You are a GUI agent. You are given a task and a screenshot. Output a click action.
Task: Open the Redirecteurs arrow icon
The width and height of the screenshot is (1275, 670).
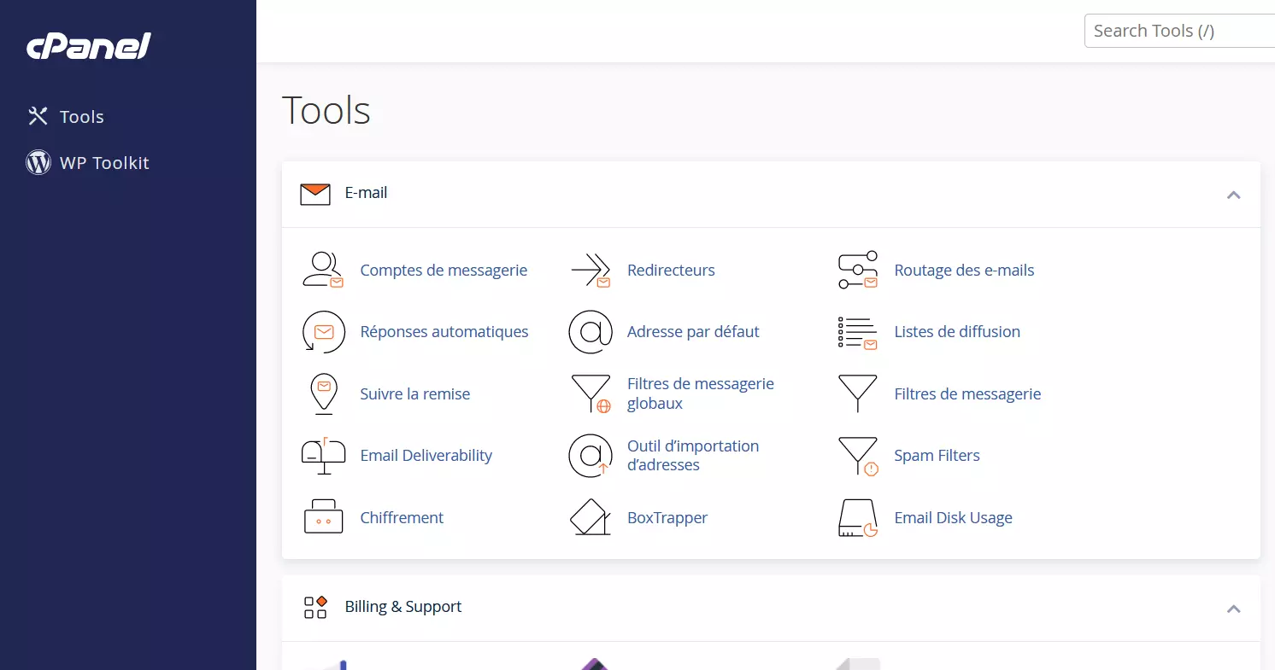point(590,270)
